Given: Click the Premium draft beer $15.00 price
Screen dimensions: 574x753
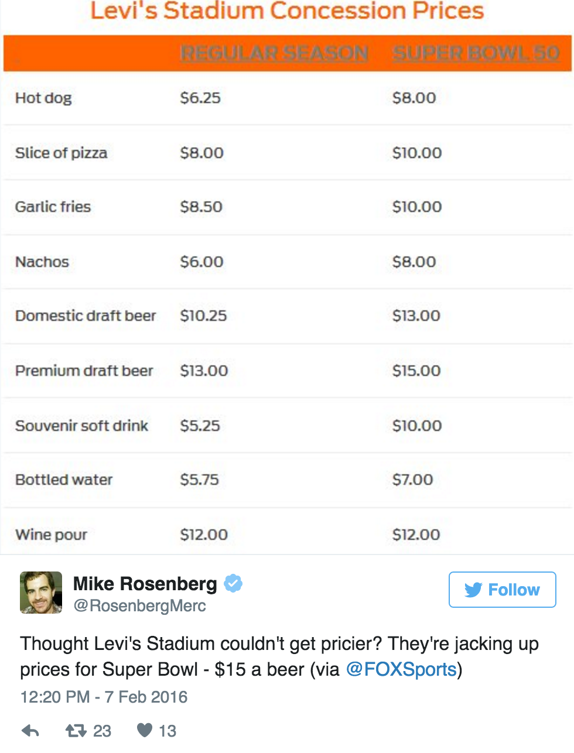Looking at the screenshot, I should tap(416, 371).
